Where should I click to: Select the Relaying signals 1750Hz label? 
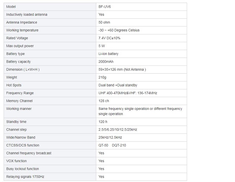point(25,177)
